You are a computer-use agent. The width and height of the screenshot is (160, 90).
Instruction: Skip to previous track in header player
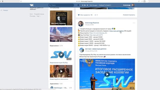[83, 5]
